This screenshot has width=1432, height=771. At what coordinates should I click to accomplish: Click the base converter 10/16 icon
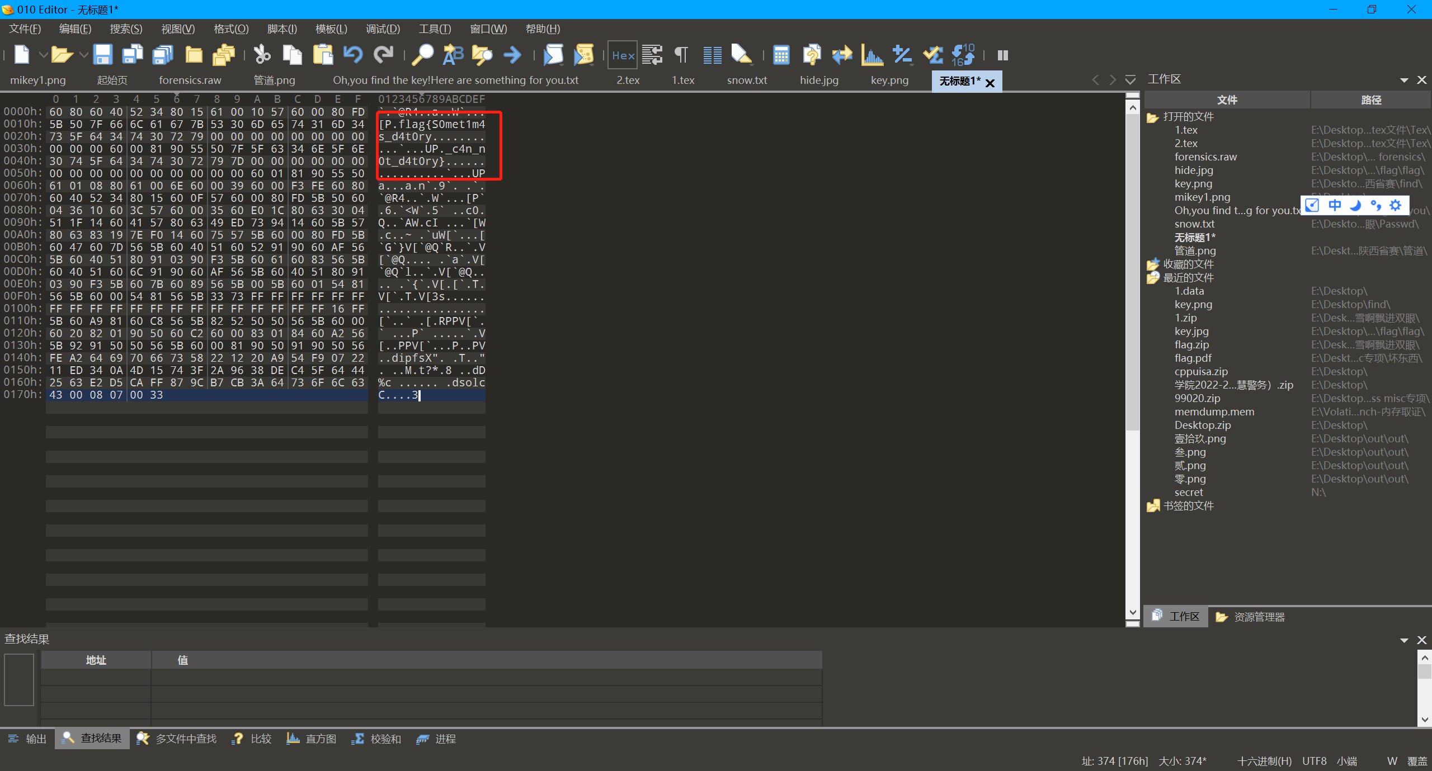pyautogui.click(x=963, y=55)
